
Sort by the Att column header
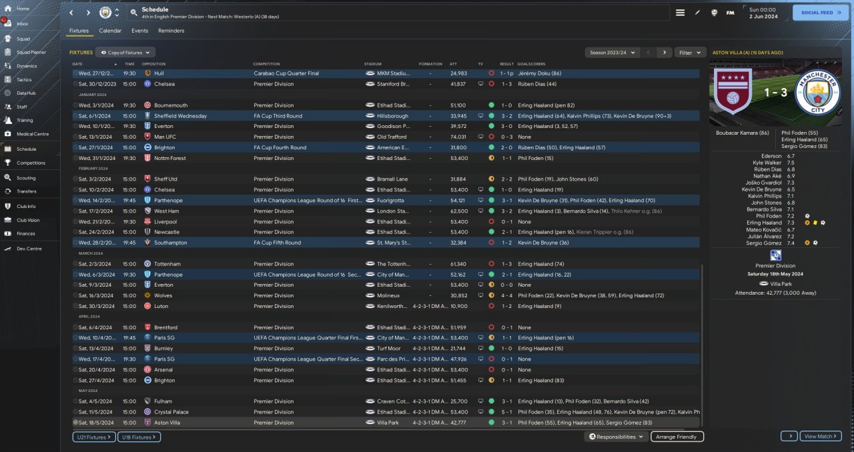click(x=454, y=64)
